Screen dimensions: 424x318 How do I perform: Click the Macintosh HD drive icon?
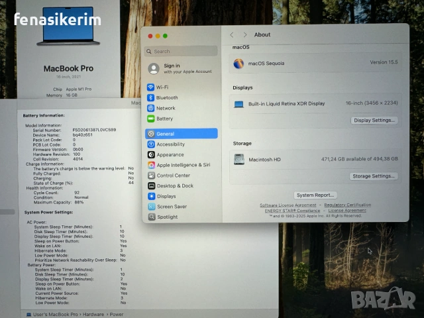pyautogui.click(x=239, y=160)
